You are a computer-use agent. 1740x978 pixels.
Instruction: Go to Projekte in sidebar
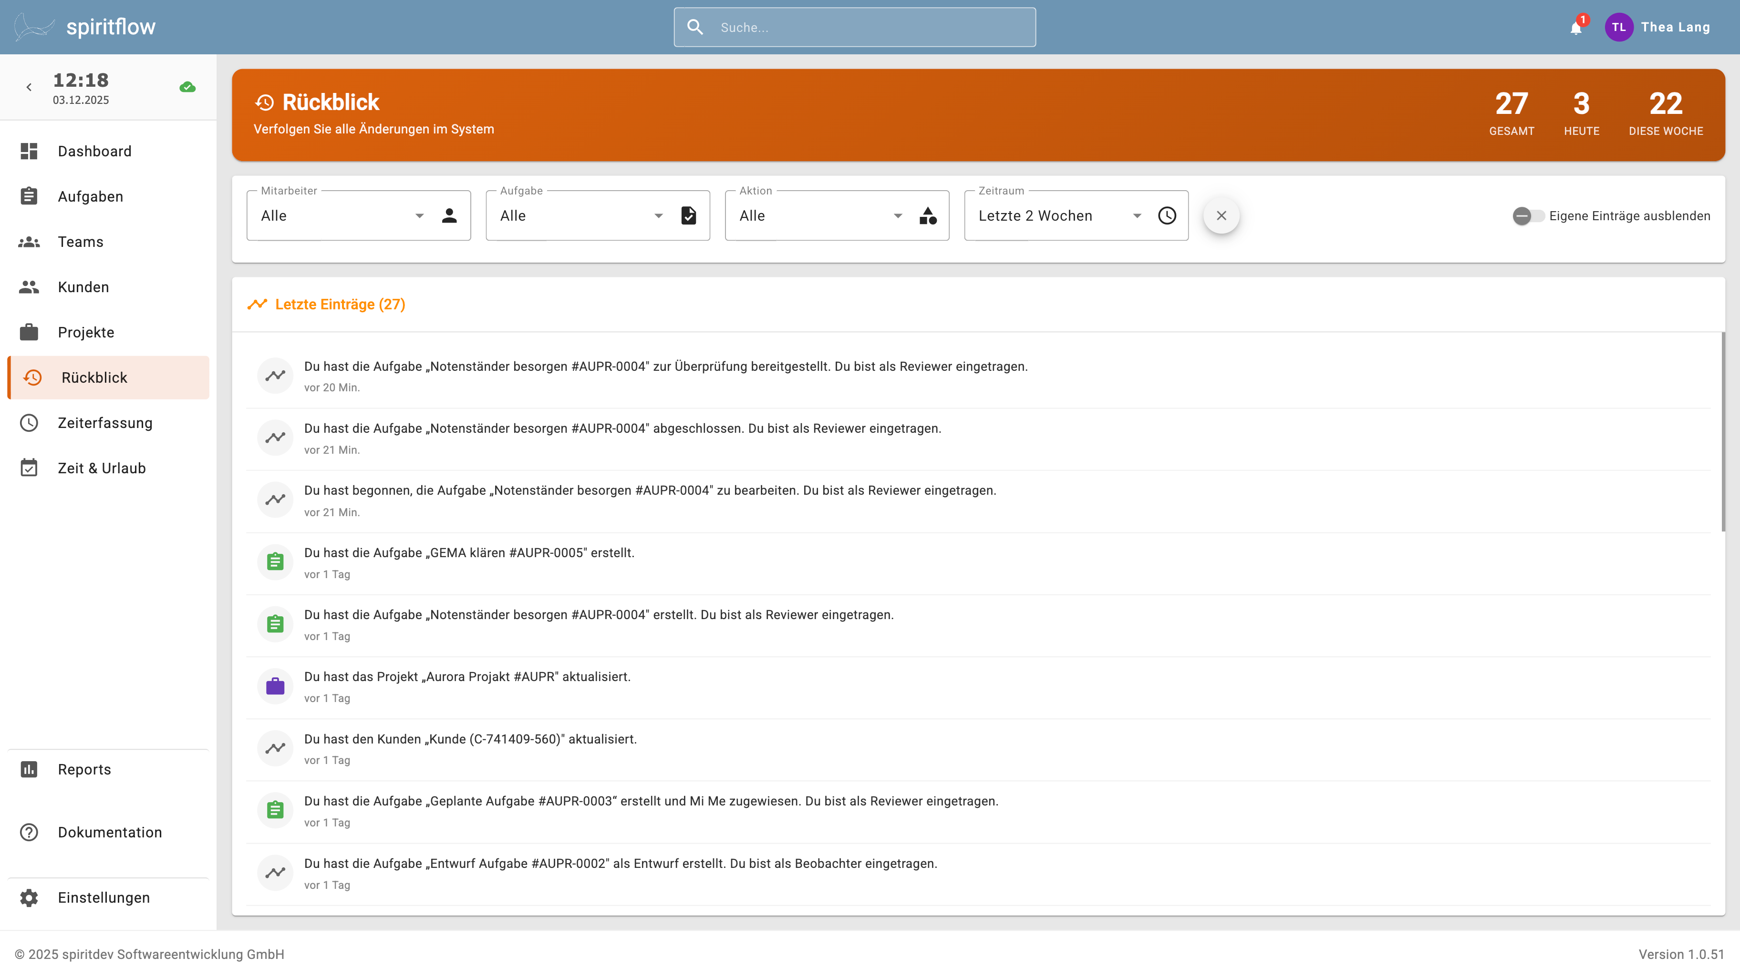coord(108,332)
